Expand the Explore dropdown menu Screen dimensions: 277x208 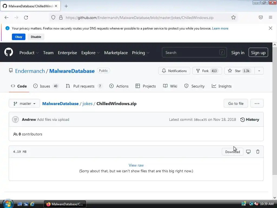[x=90, y=53]
